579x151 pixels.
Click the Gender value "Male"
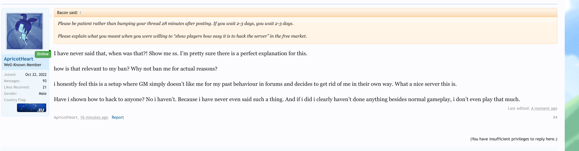pos(43,93)
